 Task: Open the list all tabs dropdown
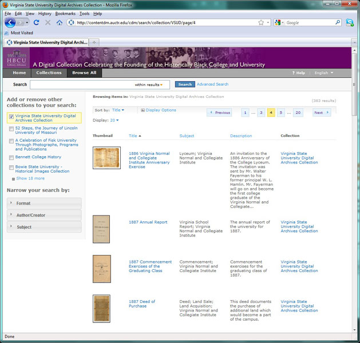[354, 42]
